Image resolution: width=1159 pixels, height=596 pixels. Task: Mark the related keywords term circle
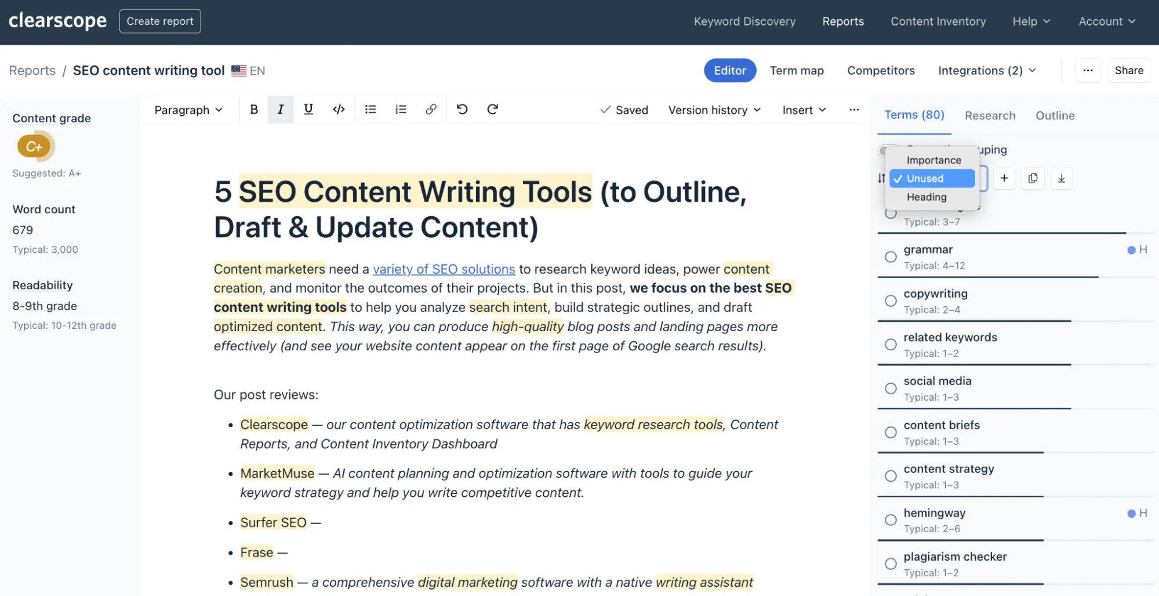point(891,344)
